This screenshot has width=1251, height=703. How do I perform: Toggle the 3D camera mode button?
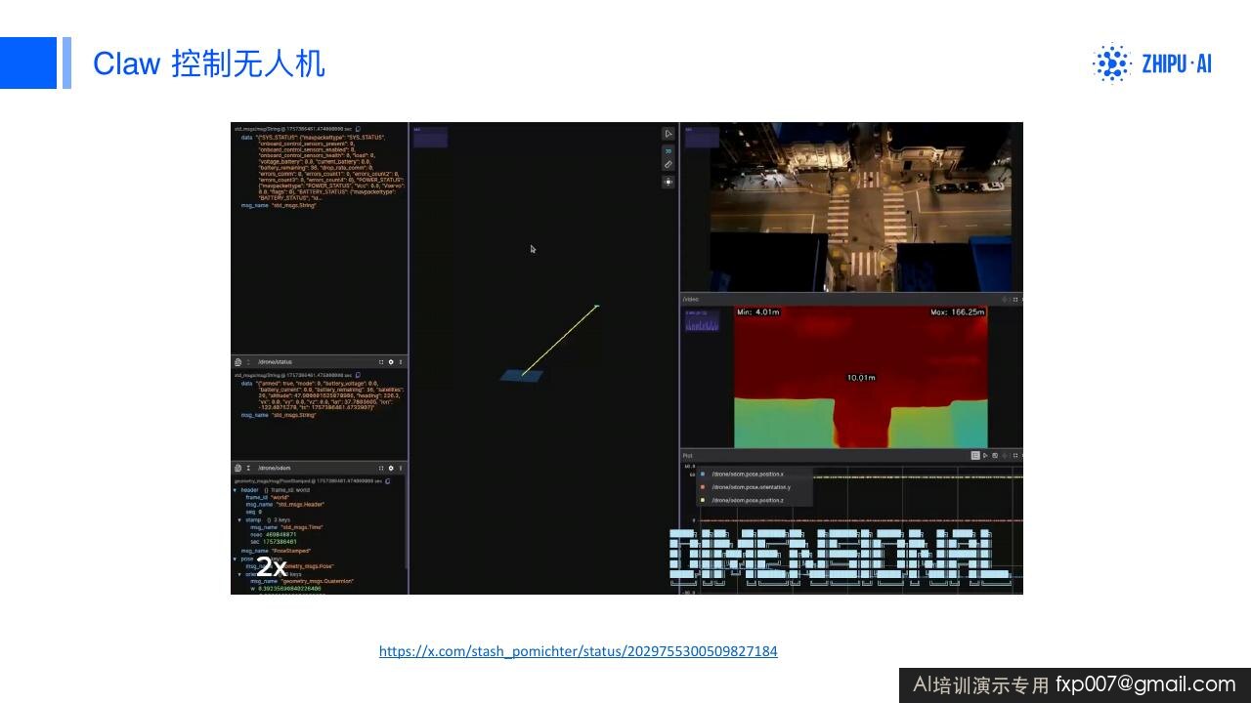[669, 150]
